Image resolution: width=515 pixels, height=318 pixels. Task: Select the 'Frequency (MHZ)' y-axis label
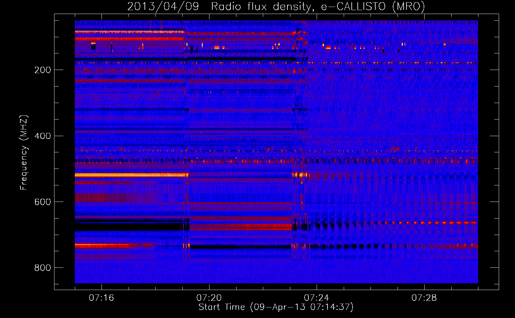click(24, 152)
